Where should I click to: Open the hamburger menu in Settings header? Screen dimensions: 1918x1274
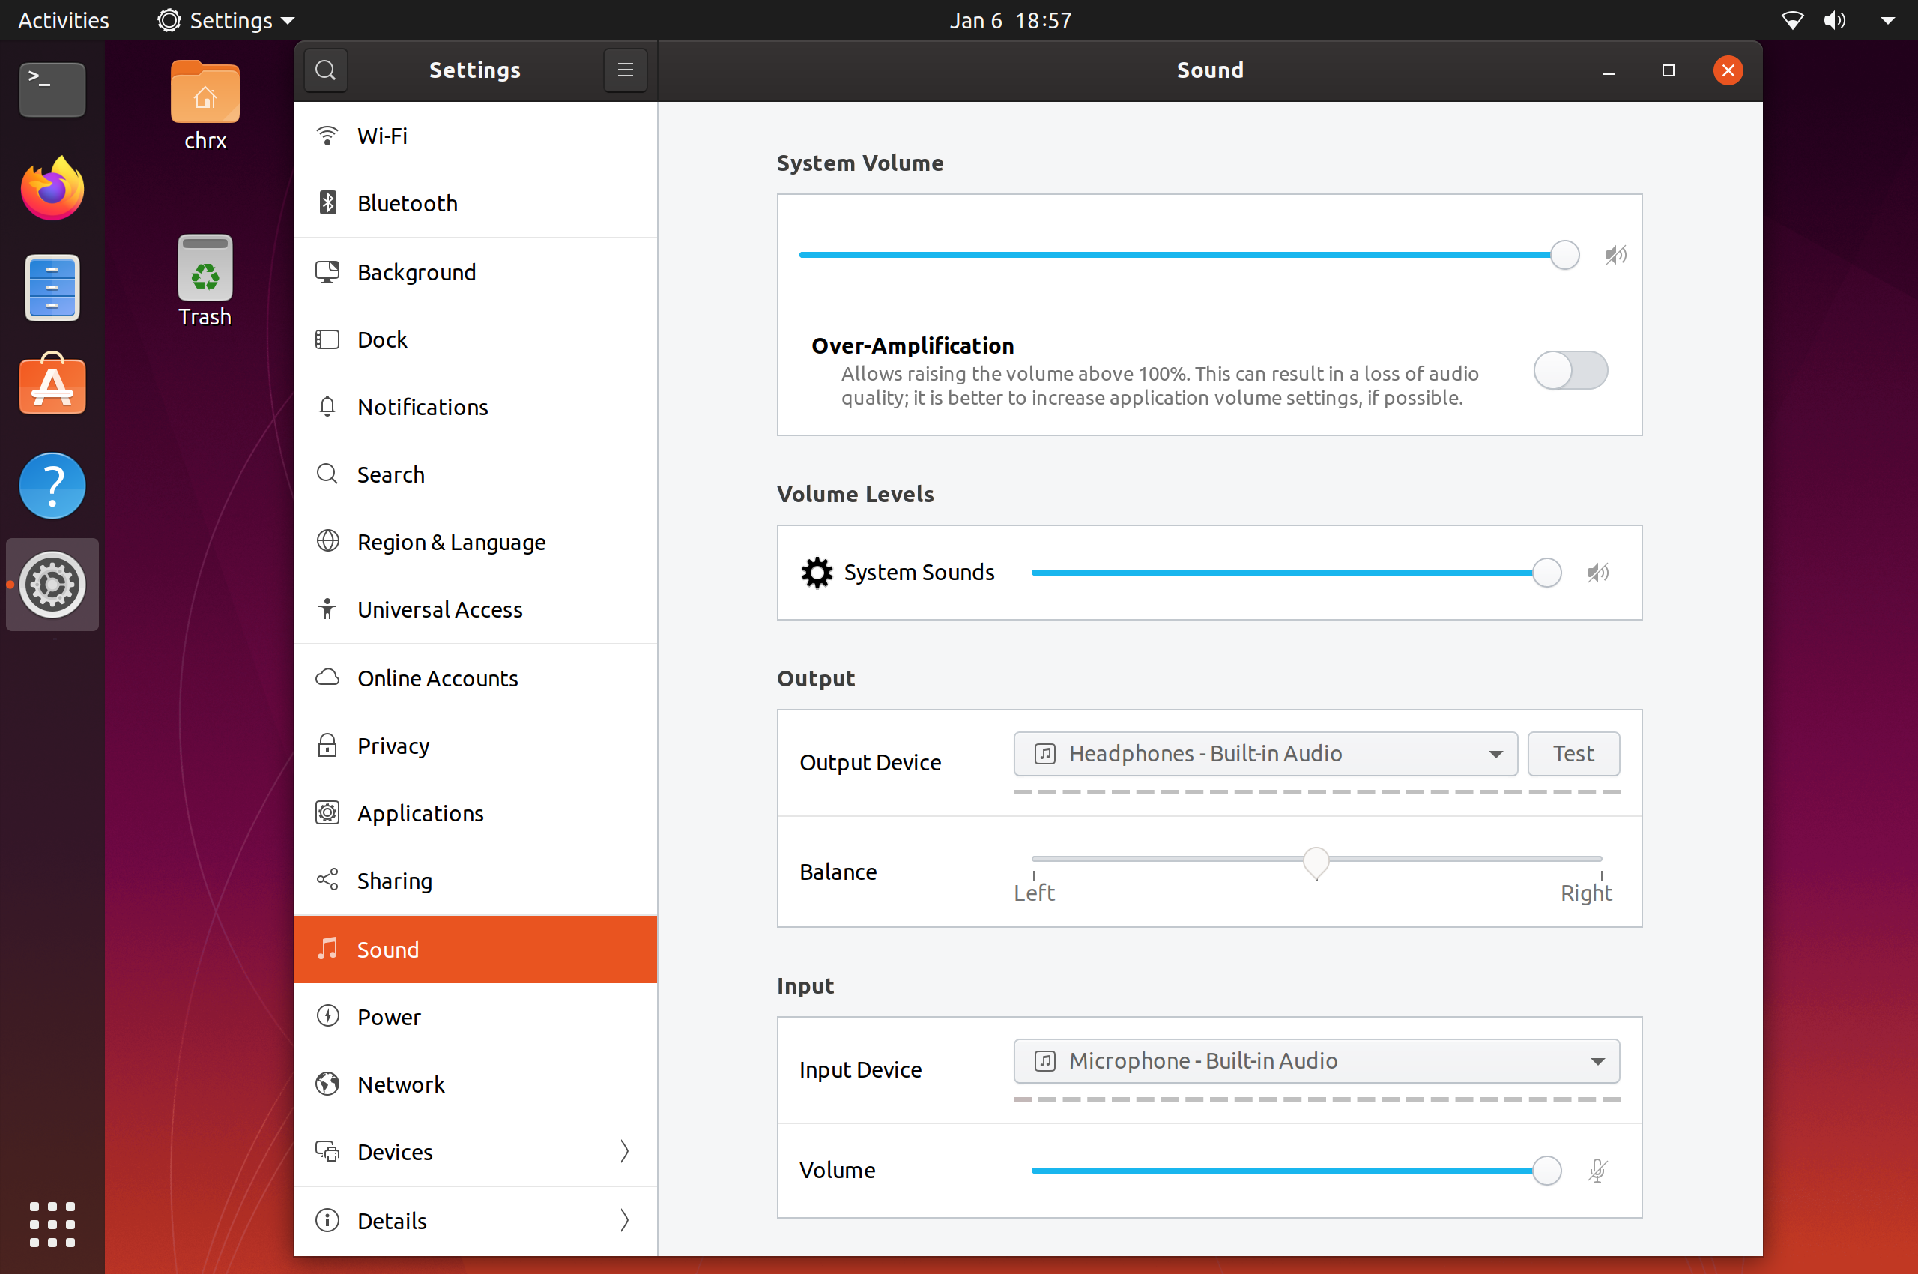(x=625, y=70)
